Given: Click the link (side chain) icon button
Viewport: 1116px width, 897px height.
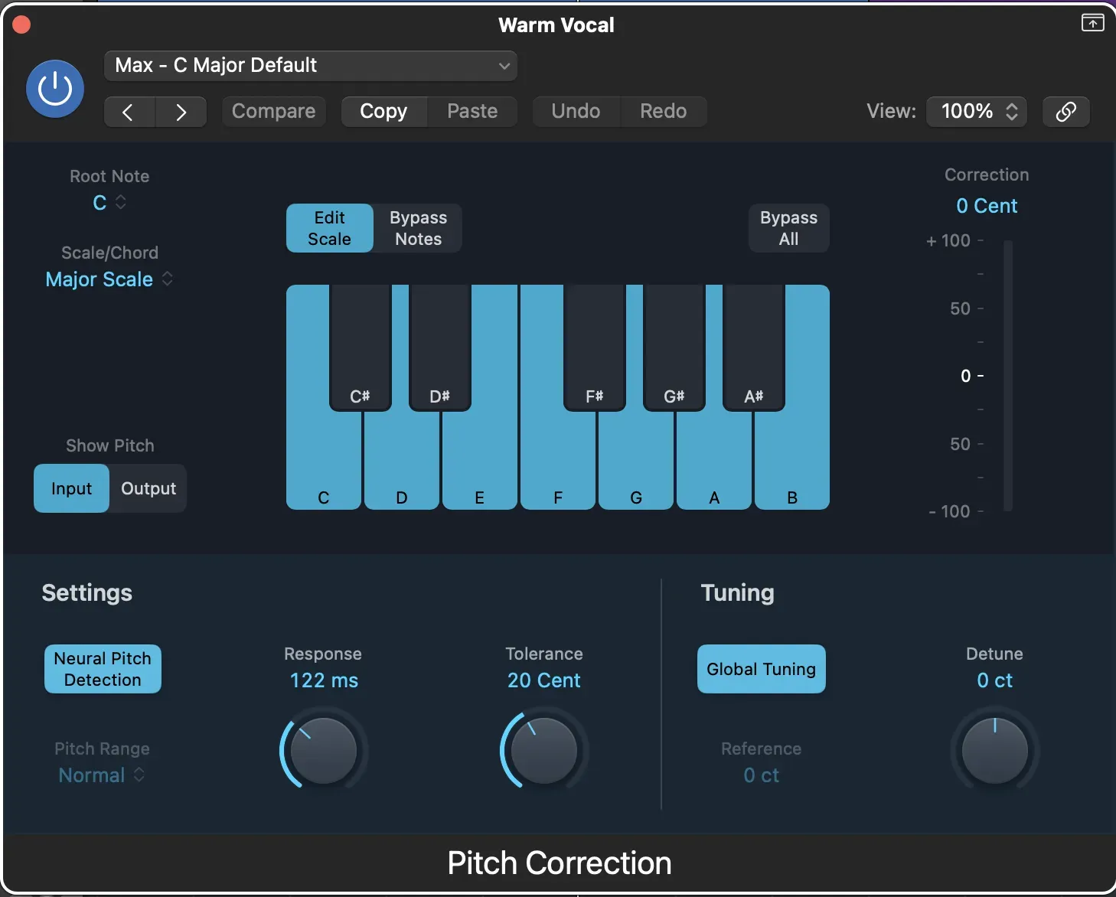Looking at the screenshot, I should click(1066, 112).
